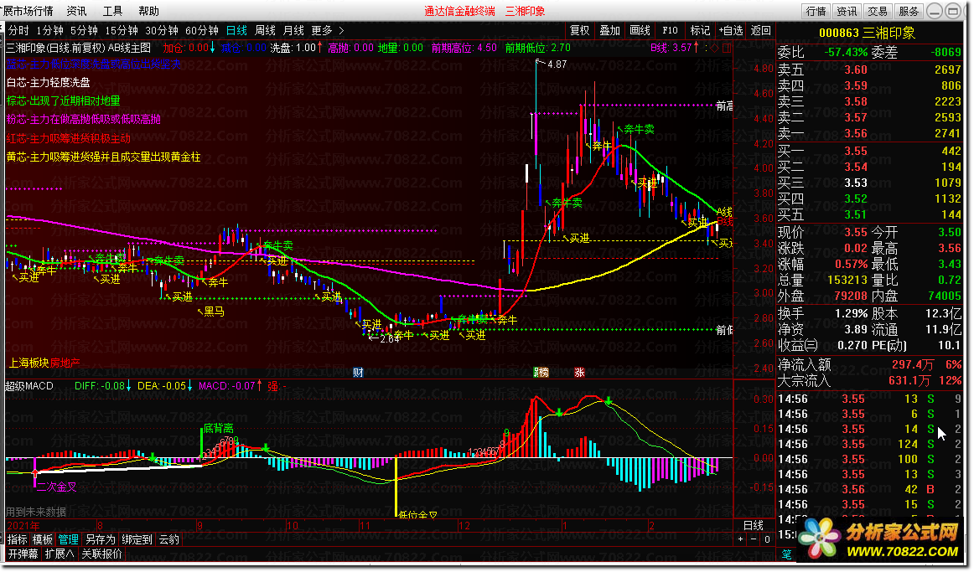Open the 扩展市场行情 menu
Viewport: 974px width, 572px height.
pos(28,11)
